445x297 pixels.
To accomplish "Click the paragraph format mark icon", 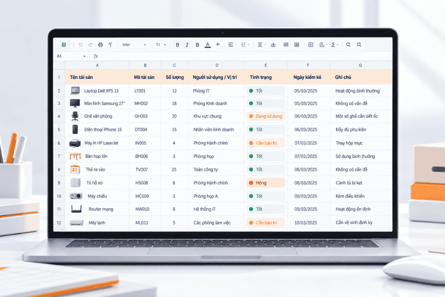I will (110, 45).
